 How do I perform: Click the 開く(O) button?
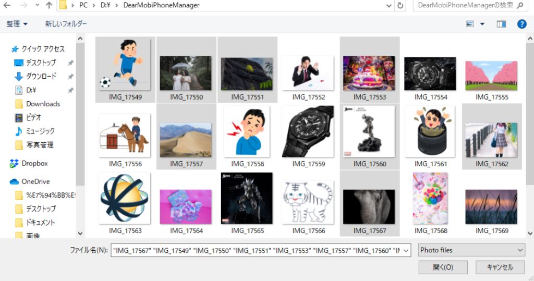443,267
